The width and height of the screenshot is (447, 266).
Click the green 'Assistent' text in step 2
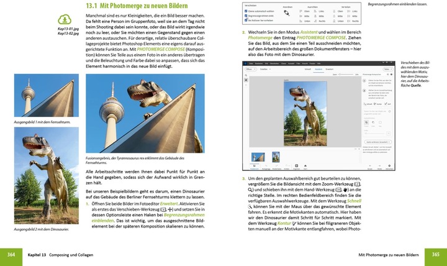[309, 32]
